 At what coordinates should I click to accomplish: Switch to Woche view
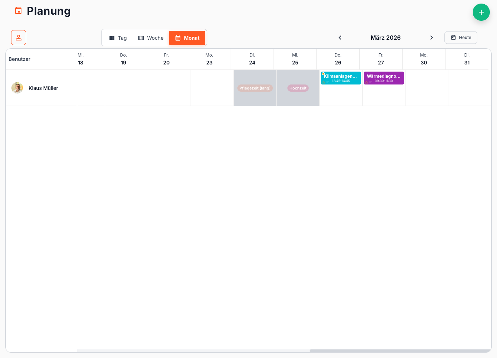click(x=151, y=38)
